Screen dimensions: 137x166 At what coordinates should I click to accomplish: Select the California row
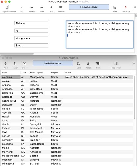(x=67, y=93)
